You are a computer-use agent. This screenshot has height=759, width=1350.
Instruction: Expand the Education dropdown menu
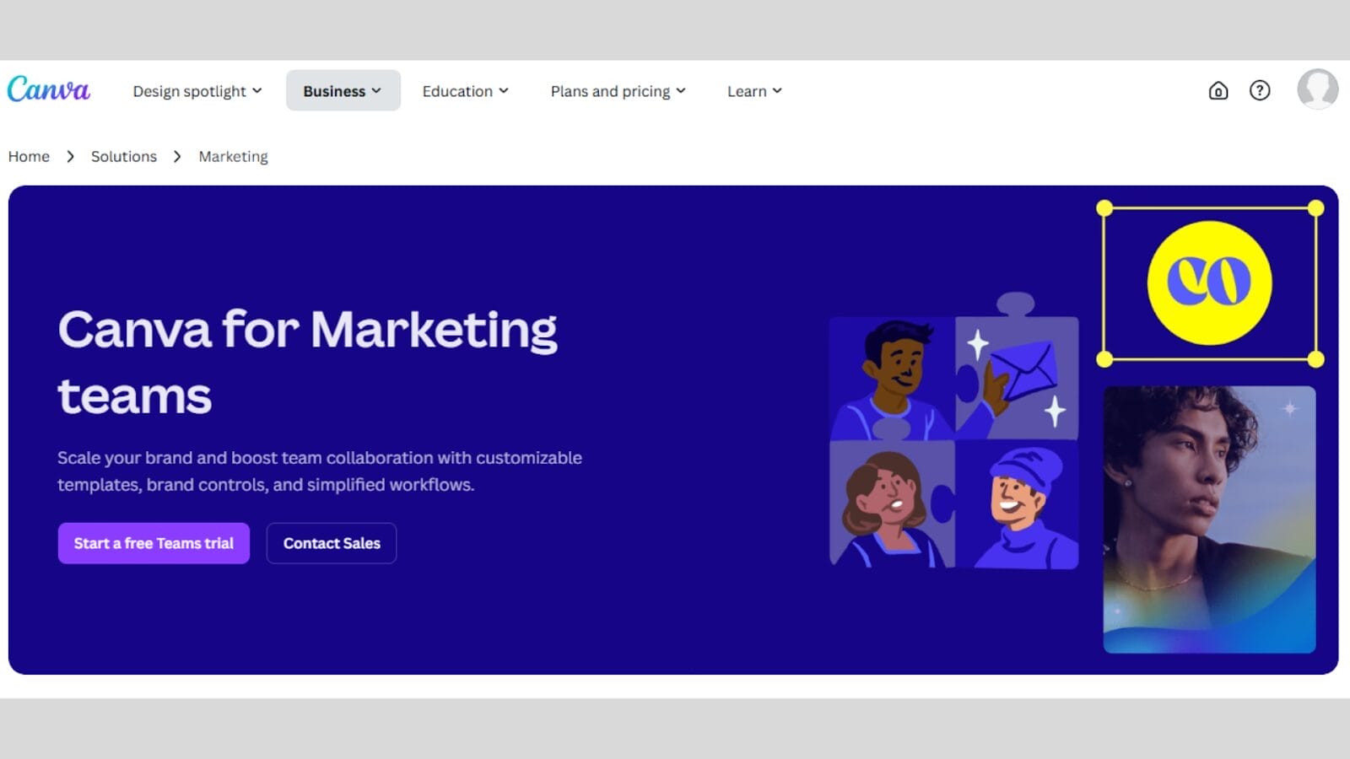click(x=465, y=91)
